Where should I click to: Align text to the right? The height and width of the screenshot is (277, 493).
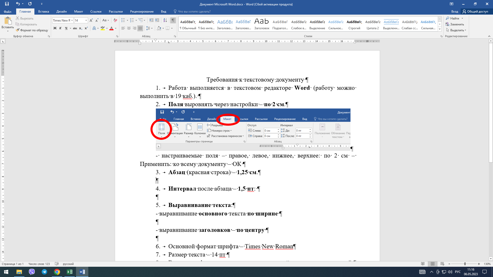(135, 28)
